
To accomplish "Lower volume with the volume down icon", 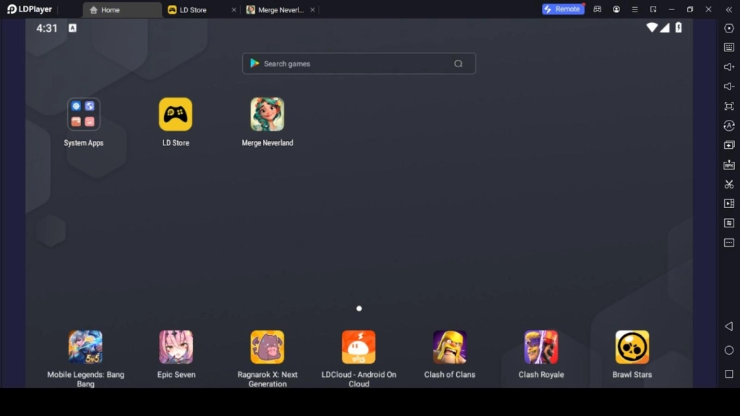I will pos(728,87).
